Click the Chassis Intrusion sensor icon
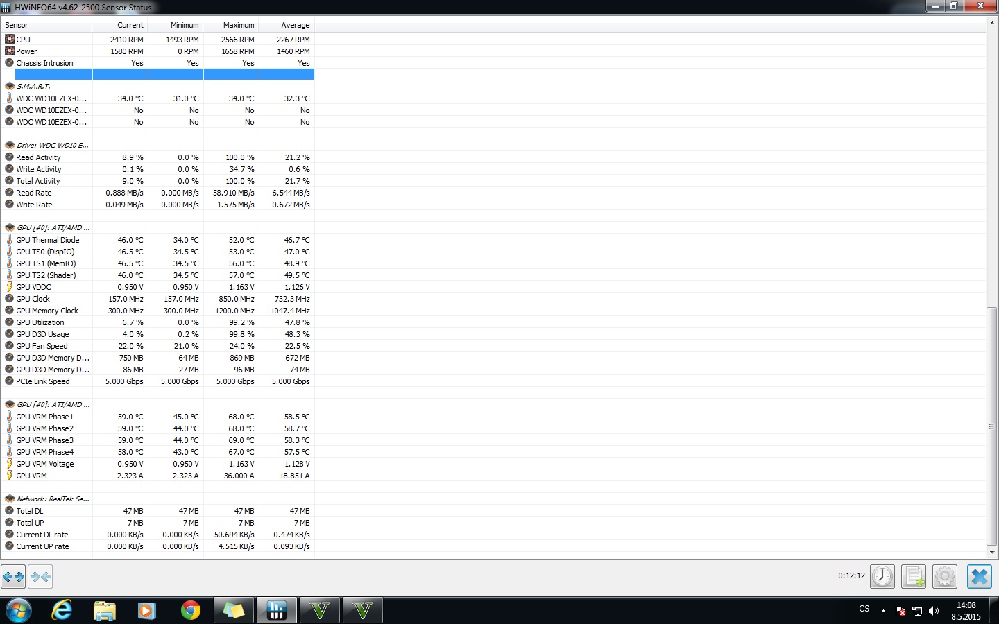 [10, 63]
